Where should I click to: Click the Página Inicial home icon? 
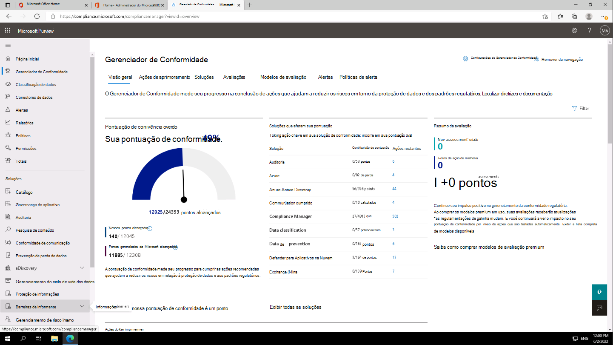coord(8,59)
